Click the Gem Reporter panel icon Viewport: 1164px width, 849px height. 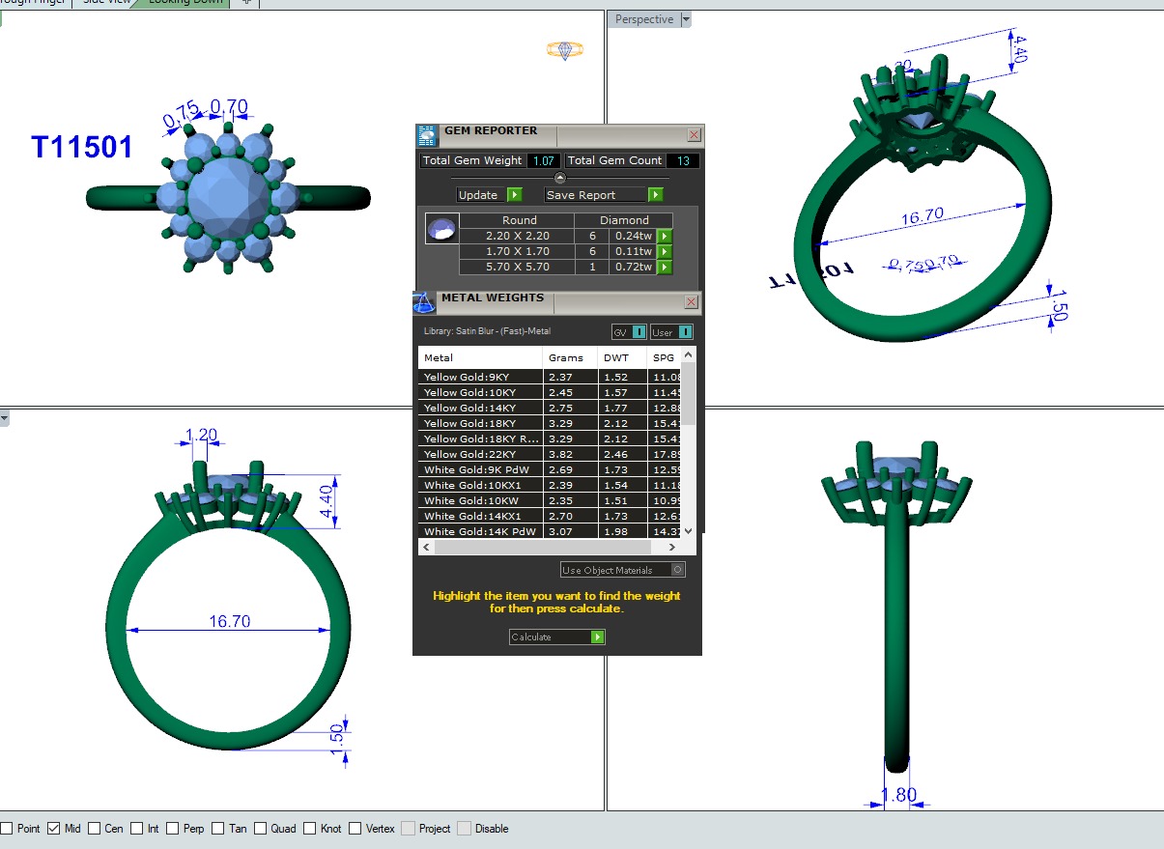coord(426,135)
